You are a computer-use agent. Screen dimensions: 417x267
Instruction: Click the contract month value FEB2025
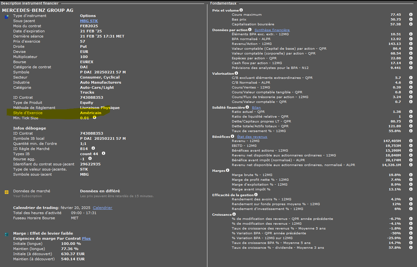89,26
